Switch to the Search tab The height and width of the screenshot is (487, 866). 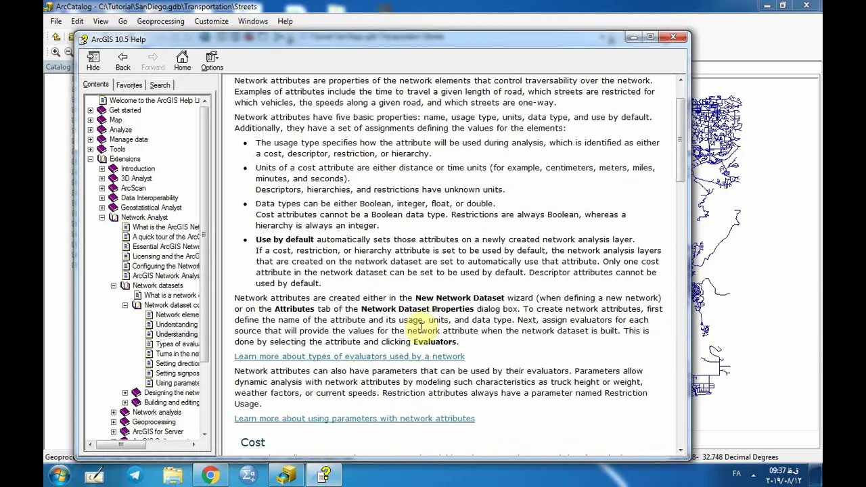coord(160,85)
